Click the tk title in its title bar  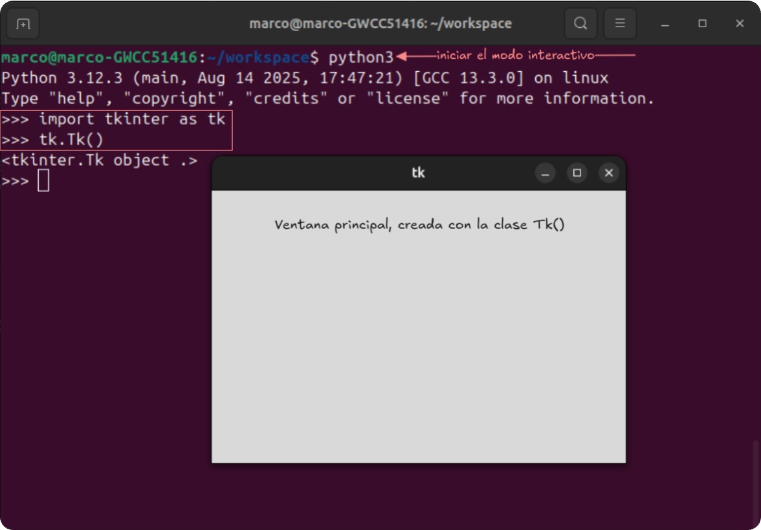[418, 173]
